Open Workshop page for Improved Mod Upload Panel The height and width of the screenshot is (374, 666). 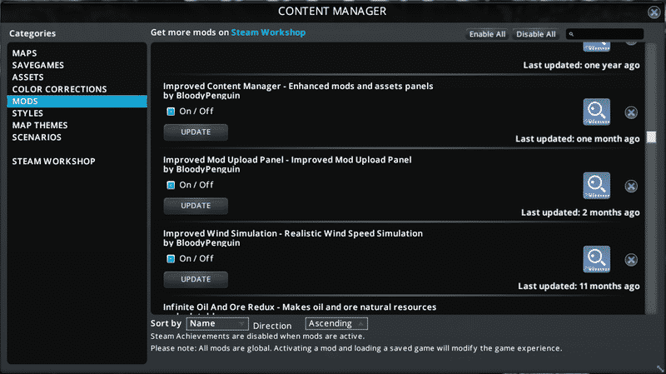[x=596, y=185]
